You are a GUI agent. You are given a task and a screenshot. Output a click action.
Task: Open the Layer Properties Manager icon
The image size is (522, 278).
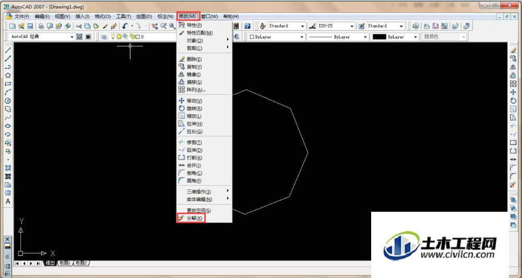[x=104, y=37]
